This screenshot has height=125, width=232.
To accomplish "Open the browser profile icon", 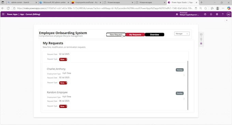I will pyautogui.click(x=218, y=8).
